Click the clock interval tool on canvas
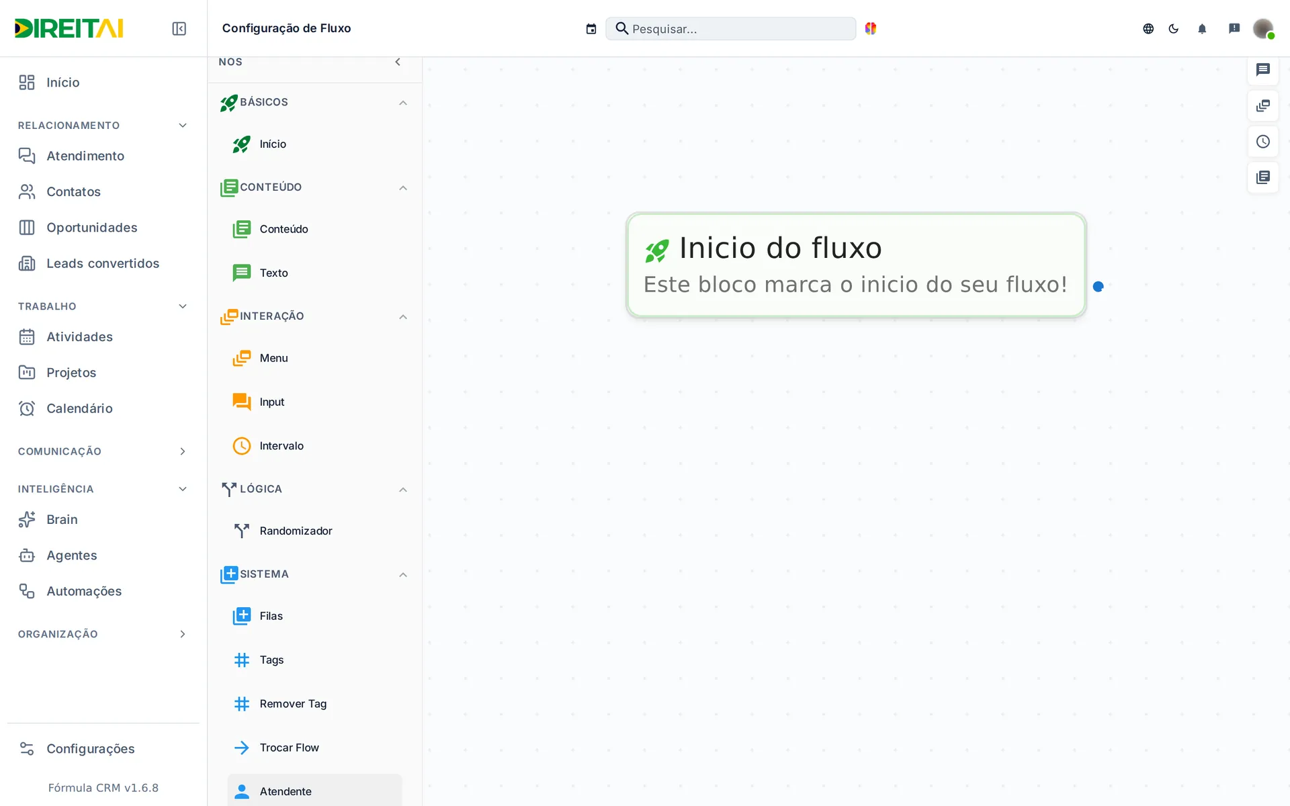Screen dimensions: 1290x806 [1263, 142]
